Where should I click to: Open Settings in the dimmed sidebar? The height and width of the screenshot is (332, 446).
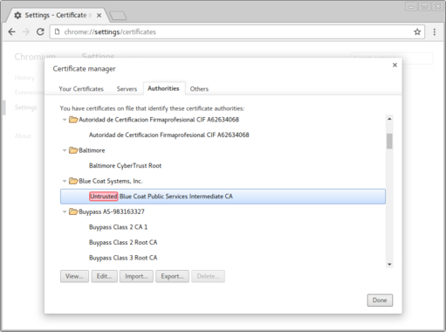pyautogui.click(x=25, y=107)
